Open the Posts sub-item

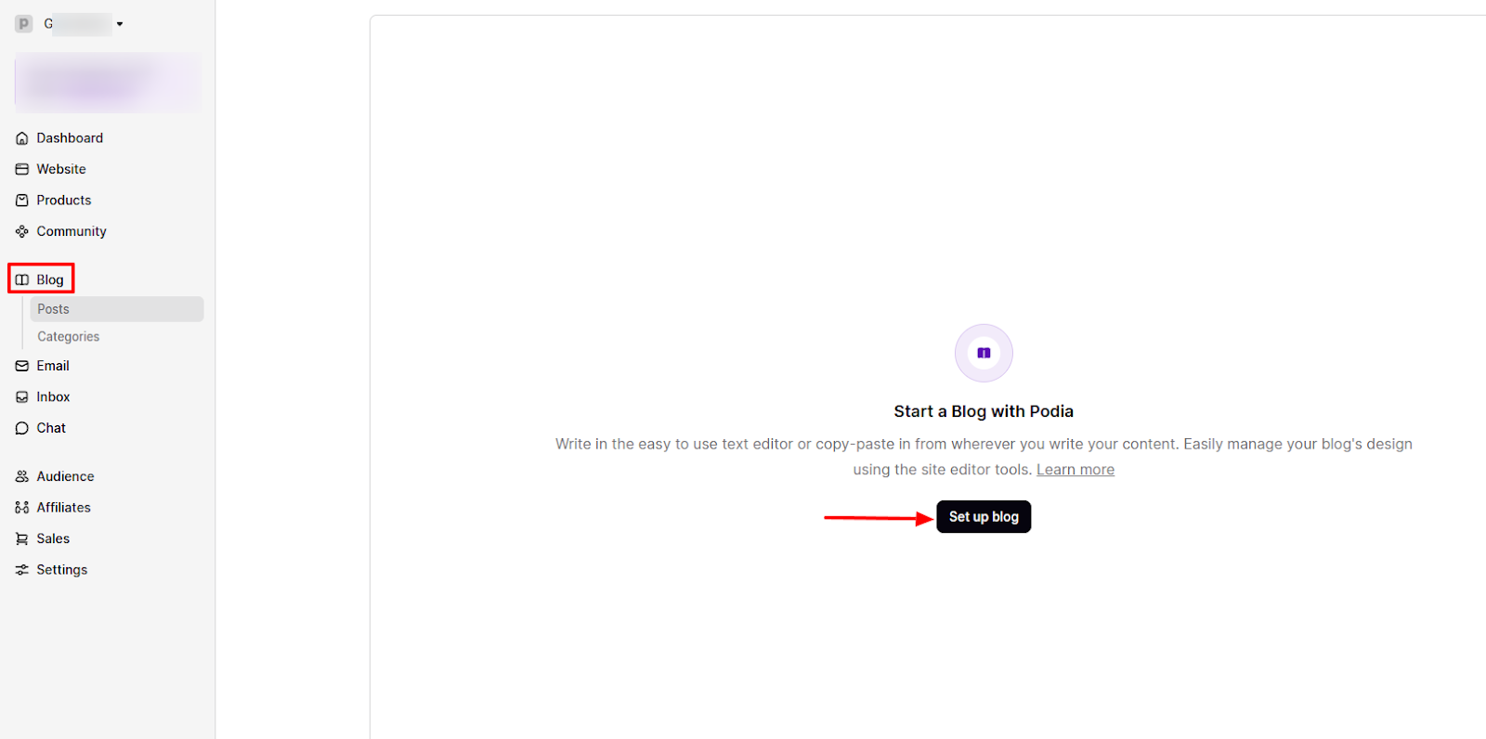(117, 309)
